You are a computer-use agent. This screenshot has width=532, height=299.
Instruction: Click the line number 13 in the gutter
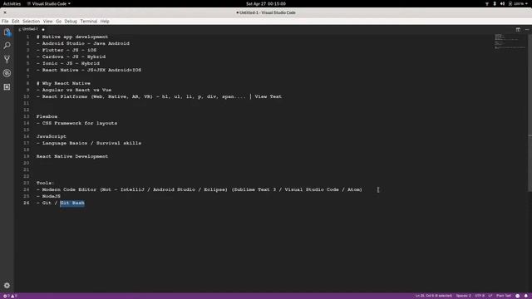click(x=27, y=116)
